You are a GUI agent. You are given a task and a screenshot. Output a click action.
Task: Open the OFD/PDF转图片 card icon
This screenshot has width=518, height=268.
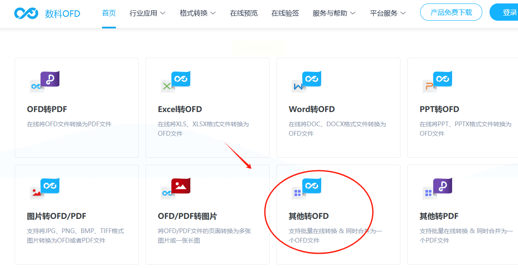click(175, 189)
